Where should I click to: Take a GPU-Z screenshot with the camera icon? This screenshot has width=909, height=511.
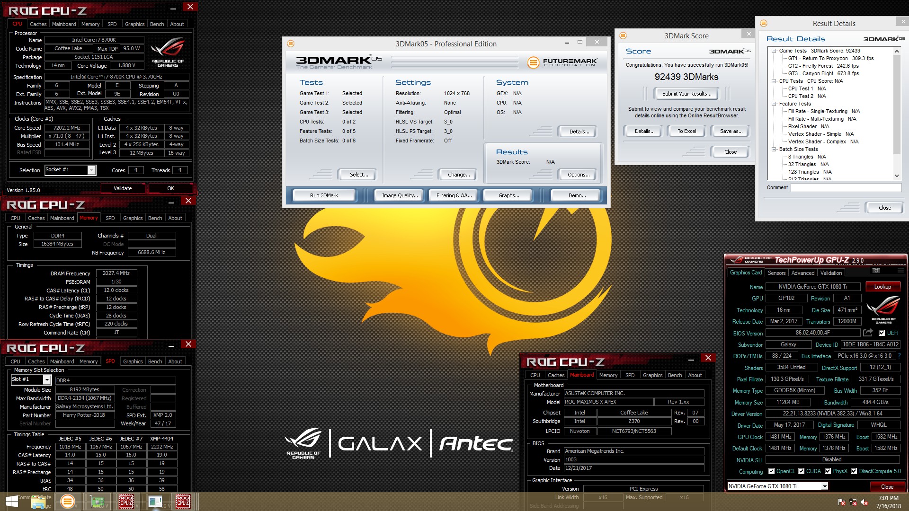coord(876,271)
